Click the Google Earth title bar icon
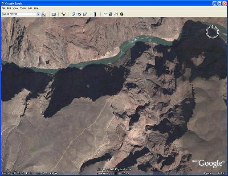This screenshot has height=176, width=228. click(3, 3)
